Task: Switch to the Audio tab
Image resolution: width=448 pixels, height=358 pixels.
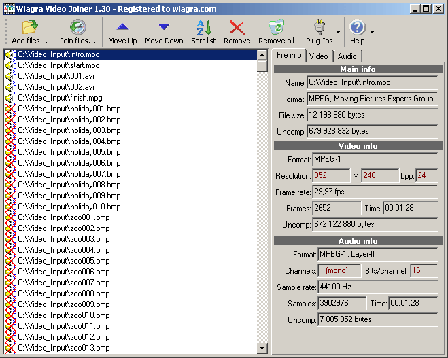Action: pos(347,56)
